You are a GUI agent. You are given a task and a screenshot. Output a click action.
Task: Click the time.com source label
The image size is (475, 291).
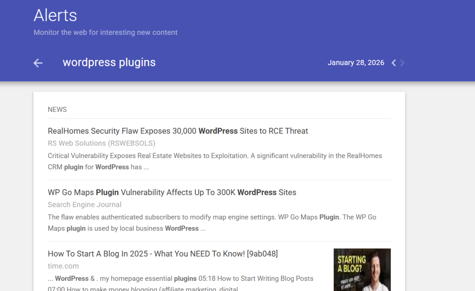pyautogui.click(x=63, y=266)
